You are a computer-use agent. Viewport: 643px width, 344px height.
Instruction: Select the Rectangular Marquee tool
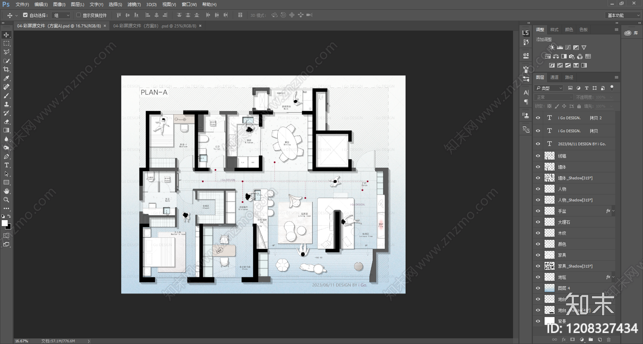[6, 43]
